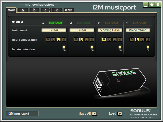The height and width of the screenshot is (122, 163).
Task: Click the Sonuus musicport device image
Action: point(119,82)
